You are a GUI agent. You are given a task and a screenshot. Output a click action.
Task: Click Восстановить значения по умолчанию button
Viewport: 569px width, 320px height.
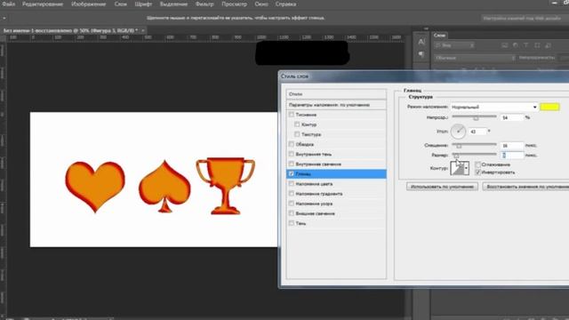click(x=525, y=187)
